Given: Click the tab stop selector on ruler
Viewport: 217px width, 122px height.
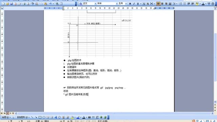Looking at the screenshot, I should pyautogui.click(x=2, y=8).
